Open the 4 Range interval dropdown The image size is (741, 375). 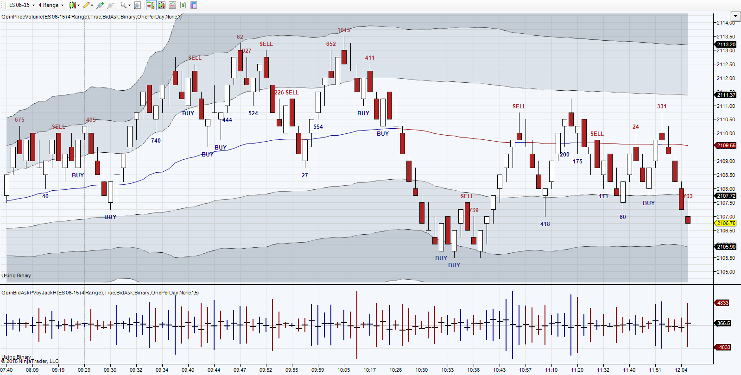pos(51,5)
